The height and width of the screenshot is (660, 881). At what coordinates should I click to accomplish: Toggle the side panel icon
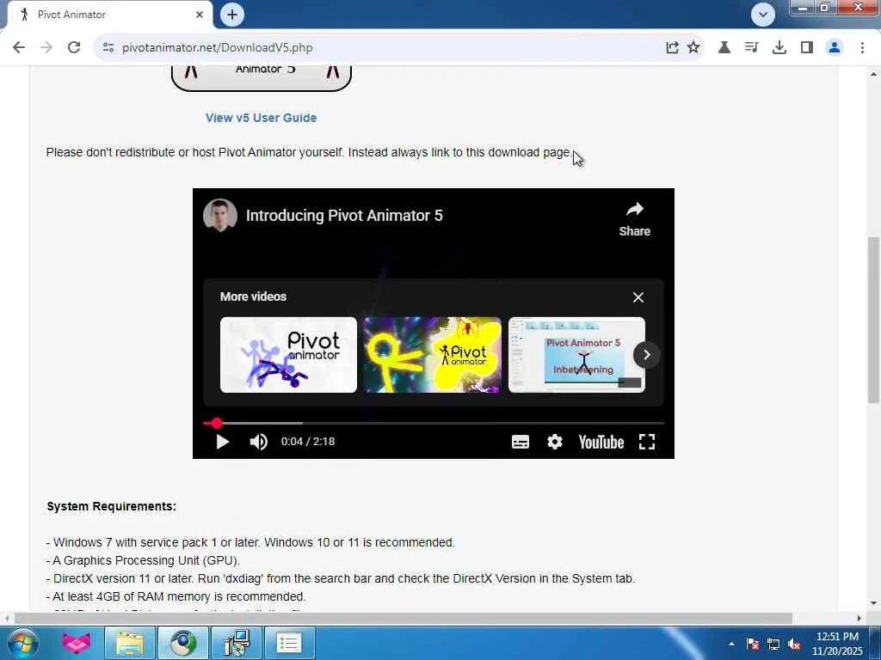807,48
